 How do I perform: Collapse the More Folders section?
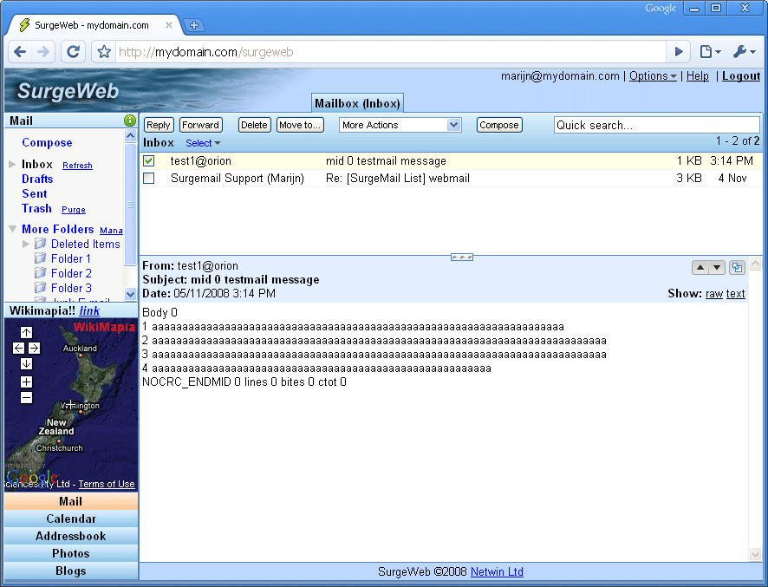point(12,229)
